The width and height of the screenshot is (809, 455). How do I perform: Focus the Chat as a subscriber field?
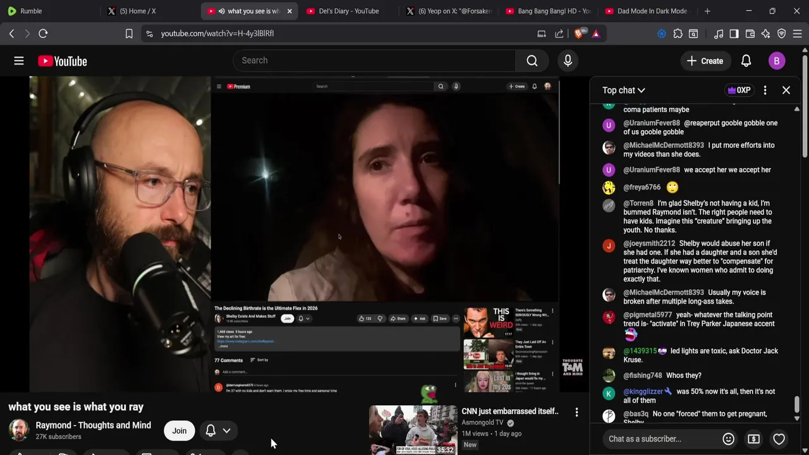pyautogui.click(x=645, y=439)
